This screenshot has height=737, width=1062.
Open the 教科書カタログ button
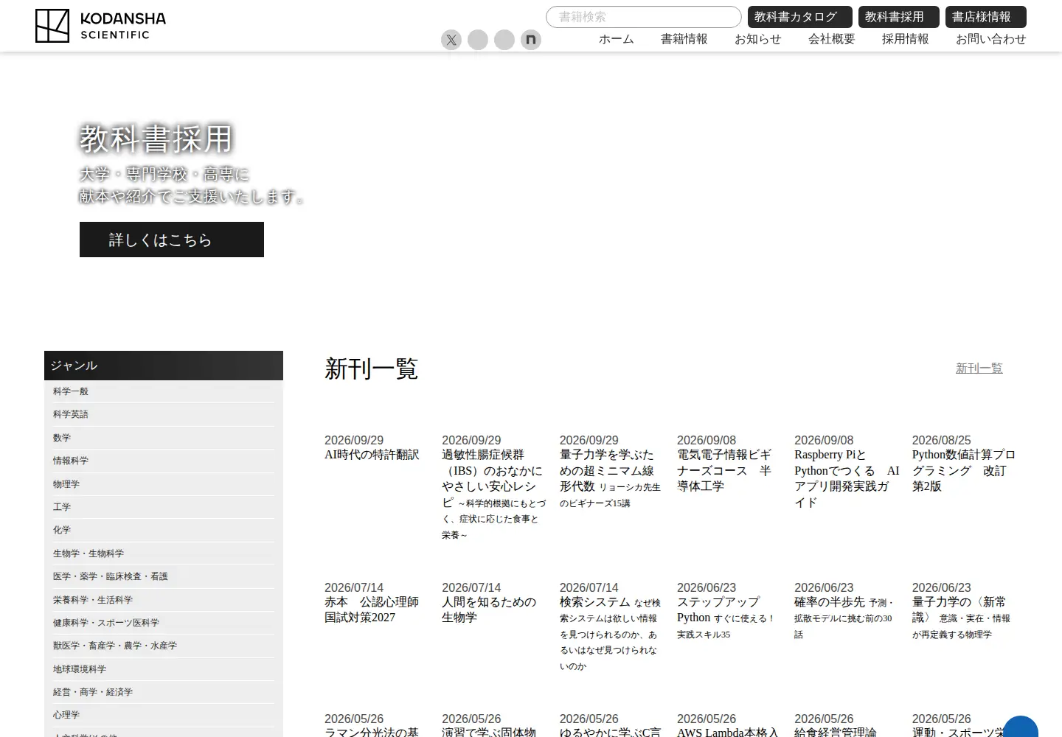pyautogui.click(x=800, y=17)
